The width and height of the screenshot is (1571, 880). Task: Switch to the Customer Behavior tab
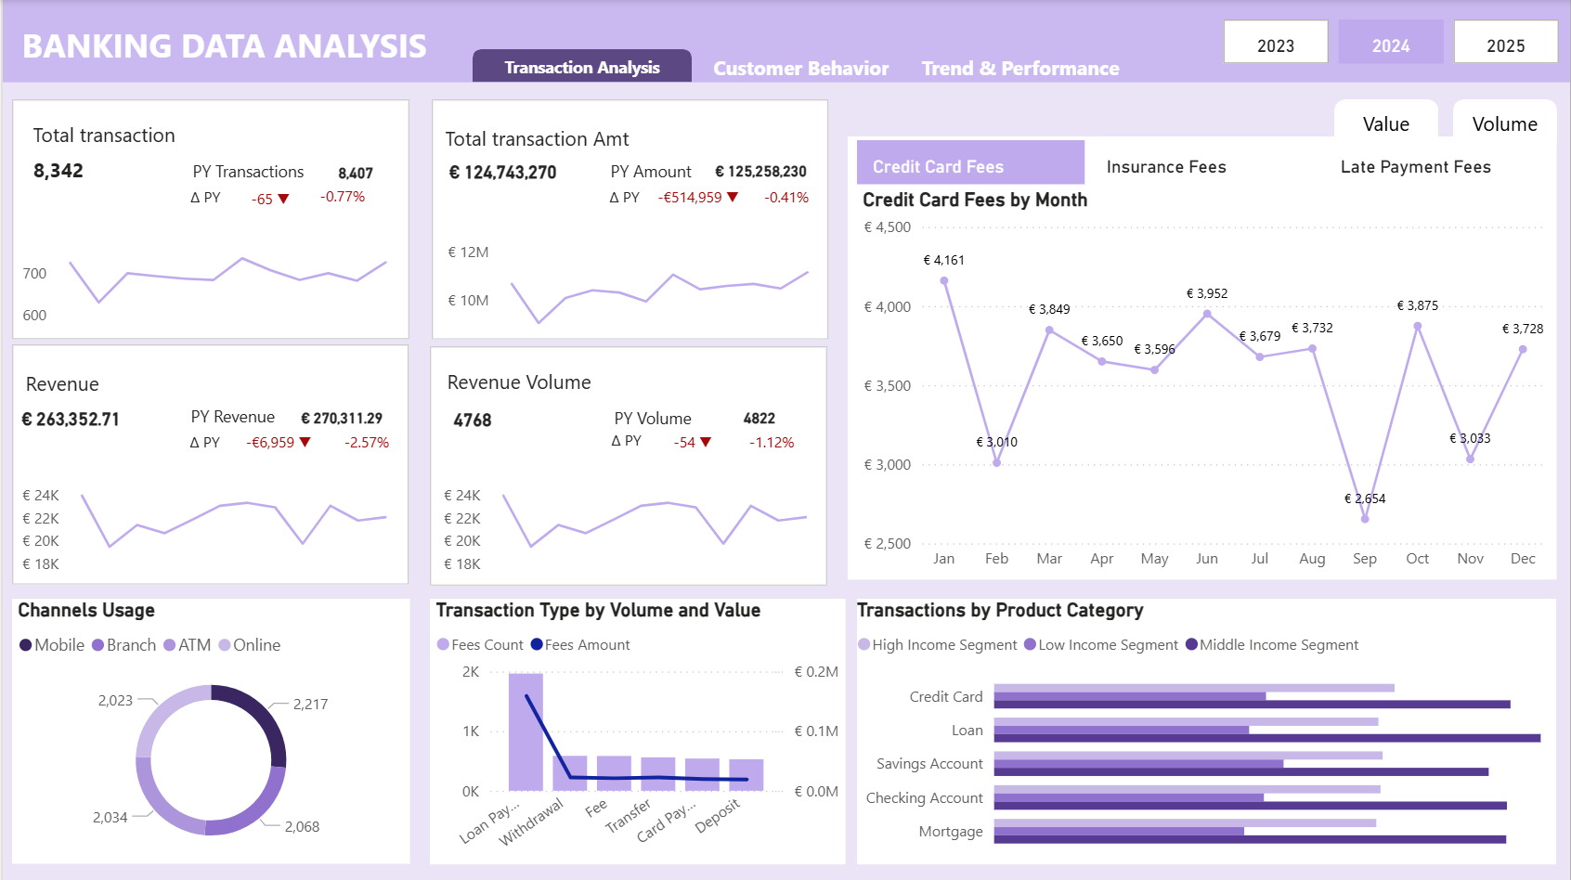click(800, 69)
